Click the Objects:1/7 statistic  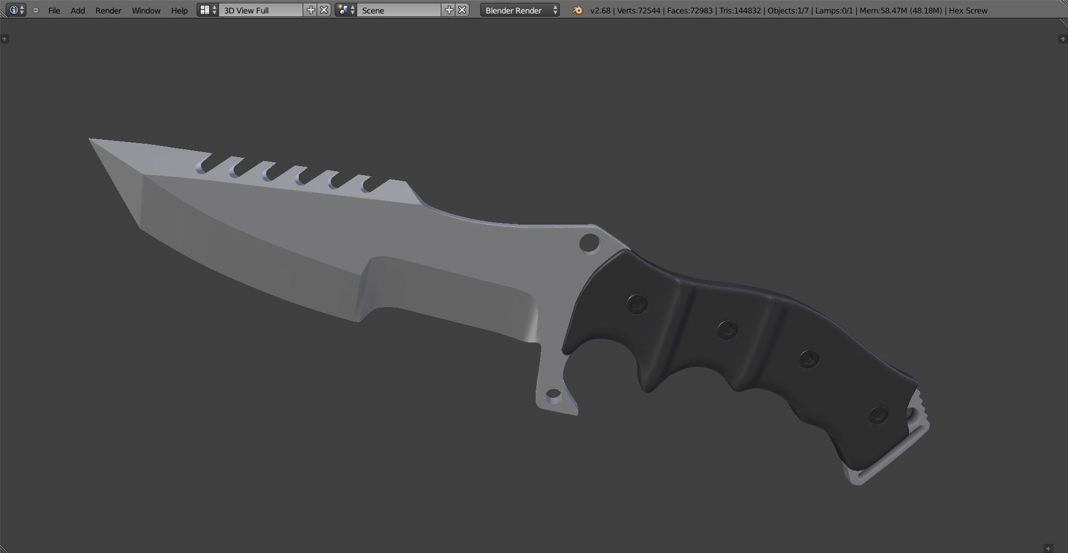[x=788, y=10]
